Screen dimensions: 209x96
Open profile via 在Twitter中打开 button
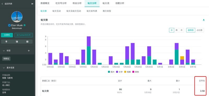pos(24,35)
